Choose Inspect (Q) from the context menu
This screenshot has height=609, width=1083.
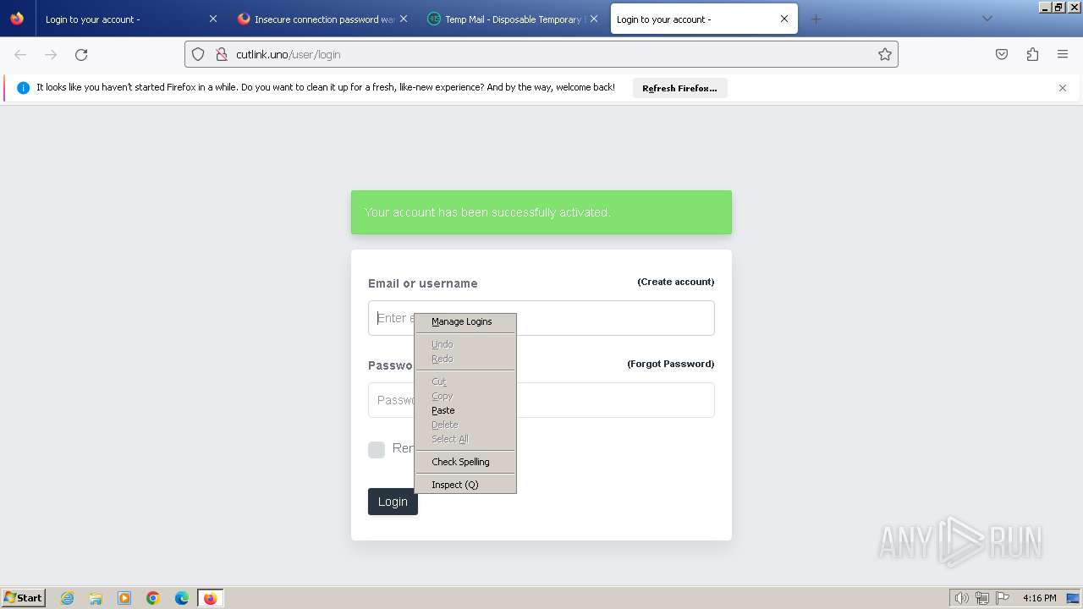465,485
